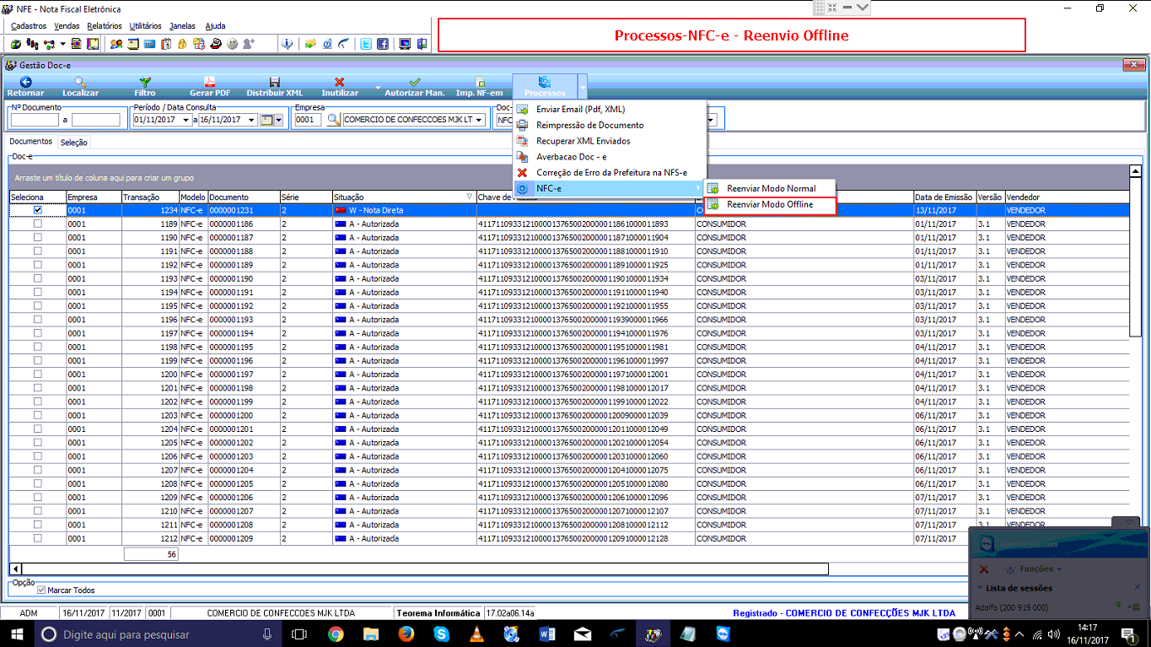Open the Localizar search tool
1151x647 pixels.
[80, 86]
